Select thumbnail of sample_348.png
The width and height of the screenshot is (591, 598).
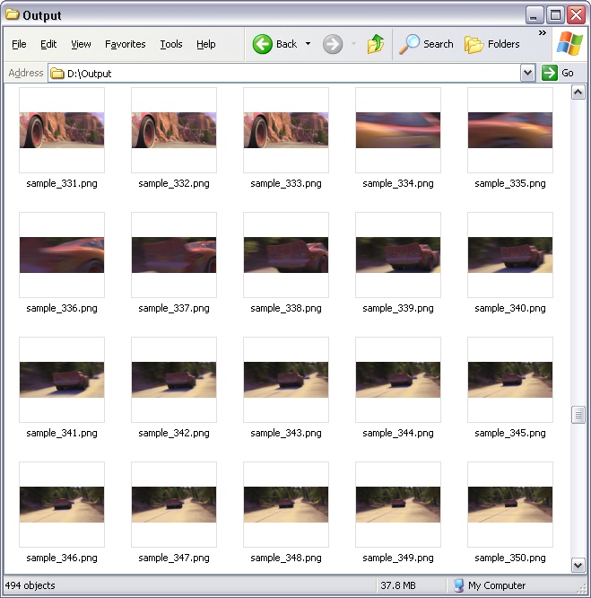[286, 505]
